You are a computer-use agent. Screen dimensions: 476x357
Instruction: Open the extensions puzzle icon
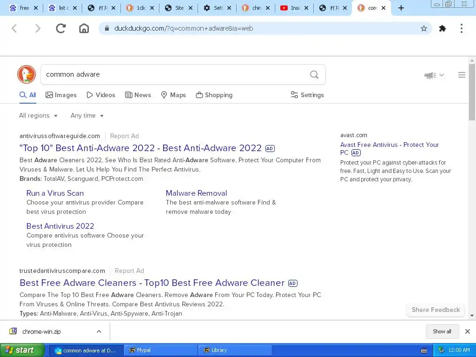443,28
